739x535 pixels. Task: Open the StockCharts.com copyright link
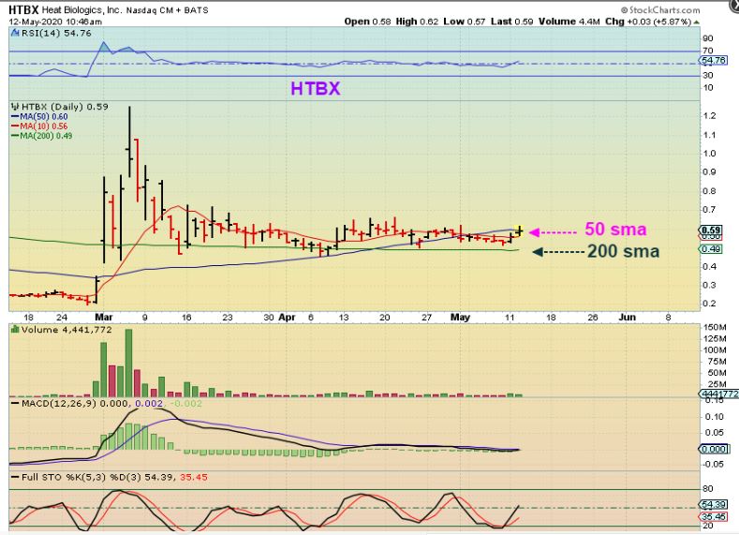click(x=660, y=9)
